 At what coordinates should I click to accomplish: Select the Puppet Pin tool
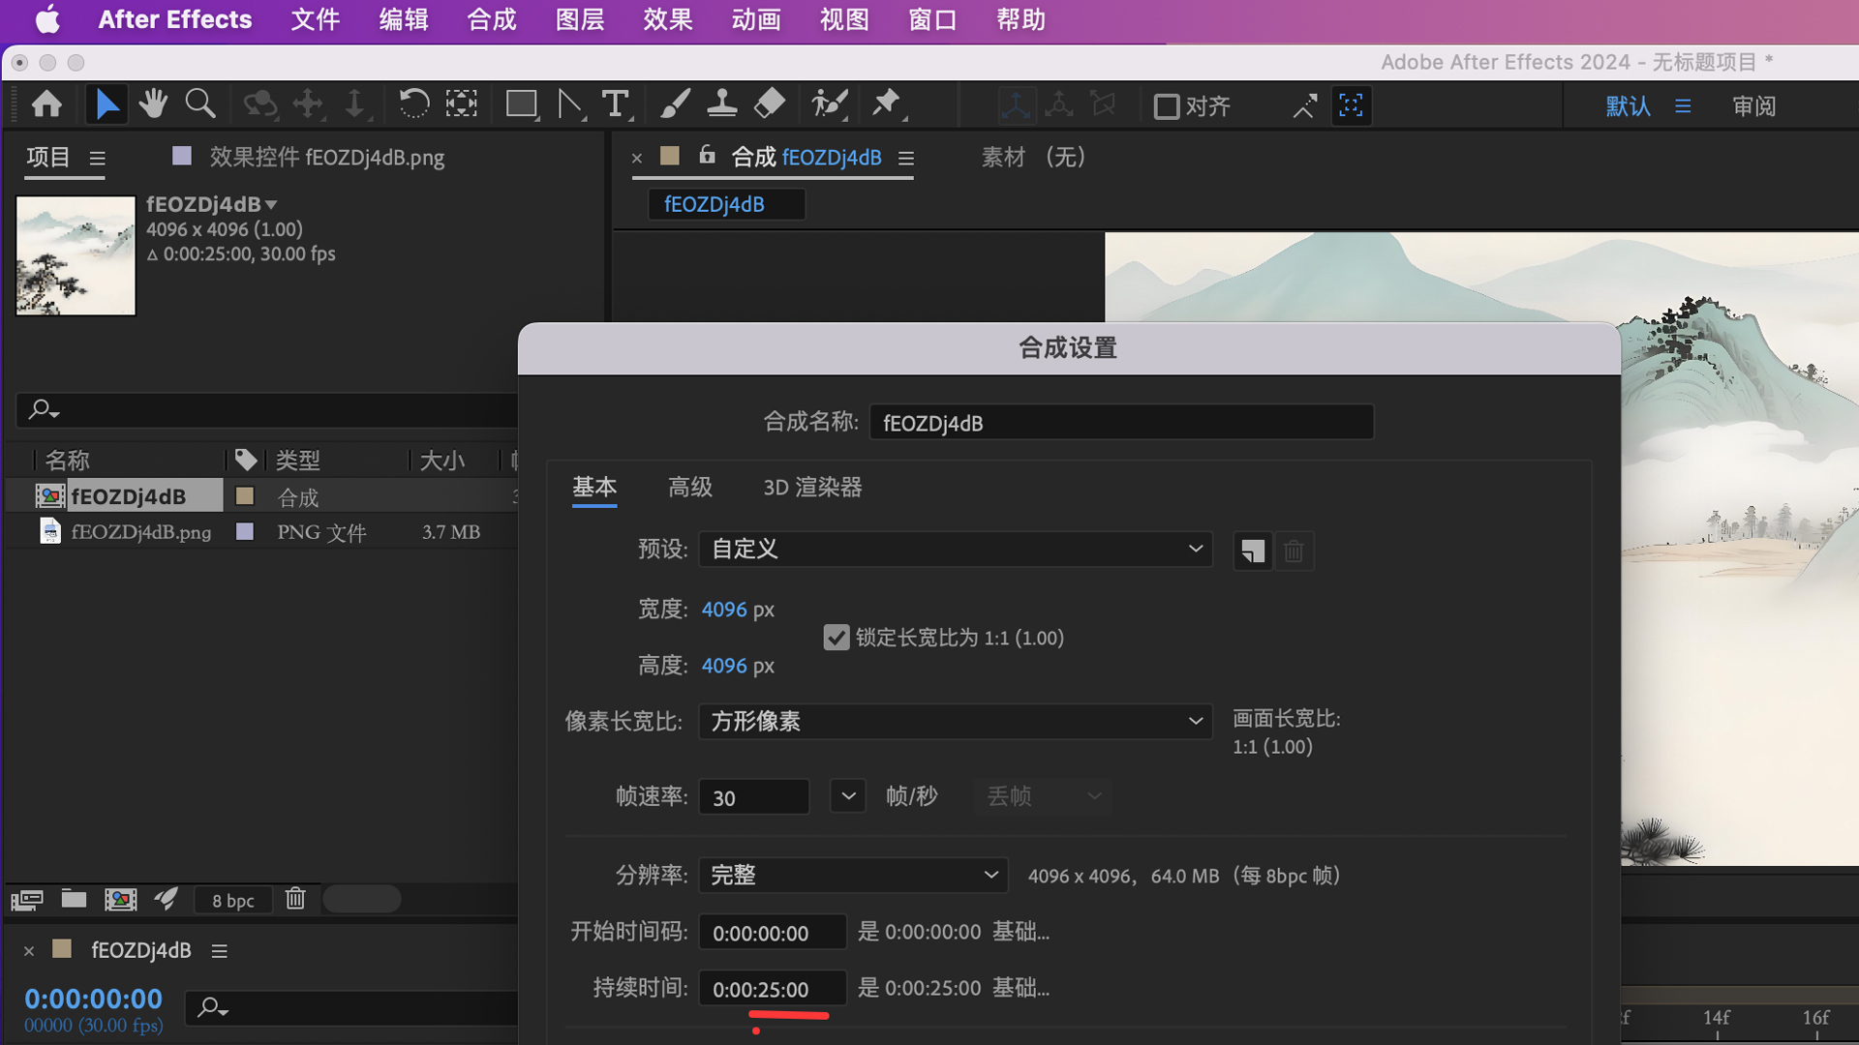[x=886, y=104]
